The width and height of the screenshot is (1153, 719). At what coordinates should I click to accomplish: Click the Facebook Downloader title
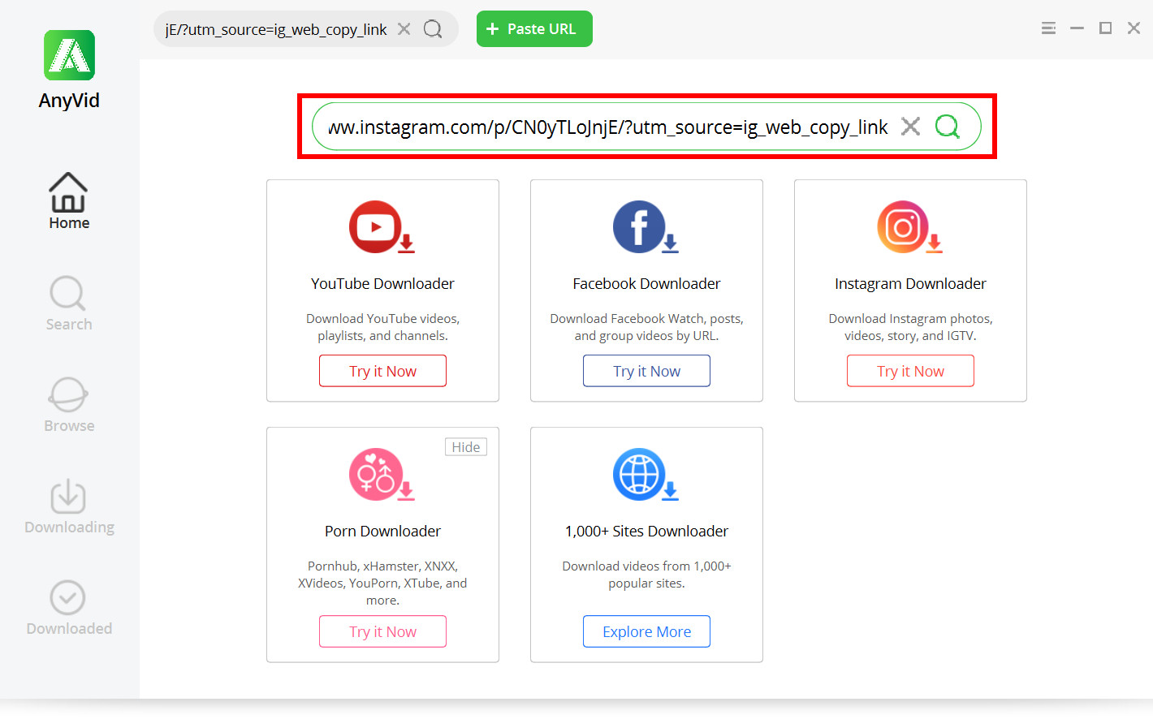coord(646,283)
